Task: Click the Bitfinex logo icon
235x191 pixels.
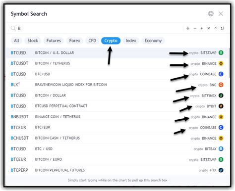Action: [x=221, y=95]
